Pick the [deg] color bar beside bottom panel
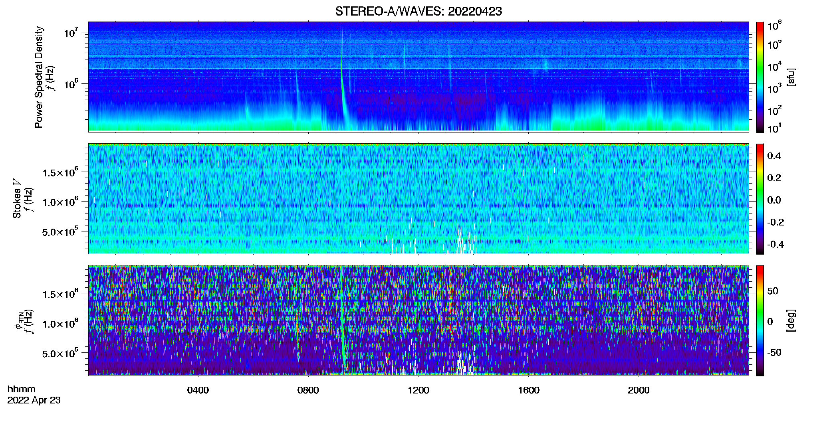The height and width of the screenshot is (431, 837). coord(760,320)
